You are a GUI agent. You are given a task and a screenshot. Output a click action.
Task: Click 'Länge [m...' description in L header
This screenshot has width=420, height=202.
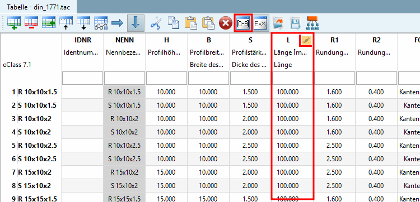[290, 53]
